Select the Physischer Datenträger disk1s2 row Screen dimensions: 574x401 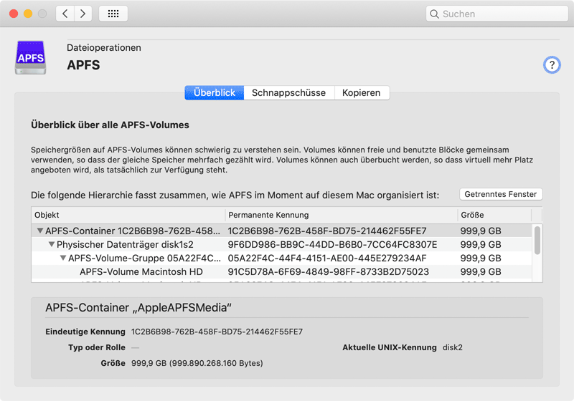point(281,244)
